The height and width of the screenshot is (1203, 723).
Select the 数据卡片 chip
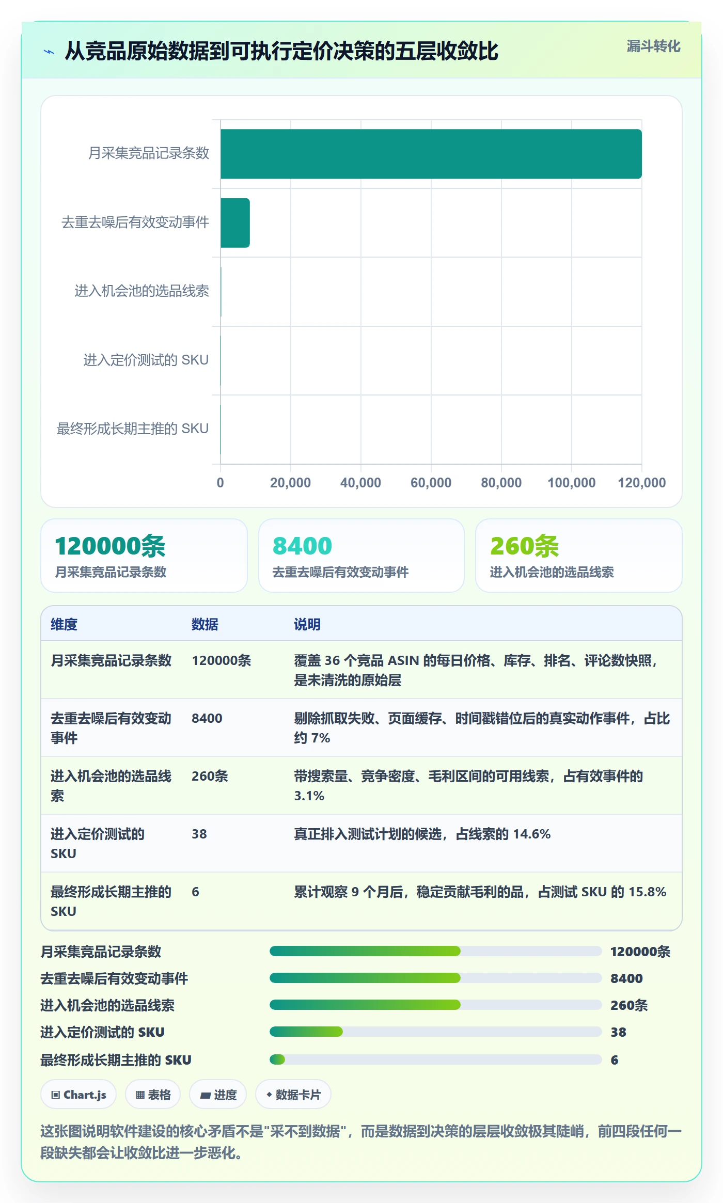(293, 1095)
